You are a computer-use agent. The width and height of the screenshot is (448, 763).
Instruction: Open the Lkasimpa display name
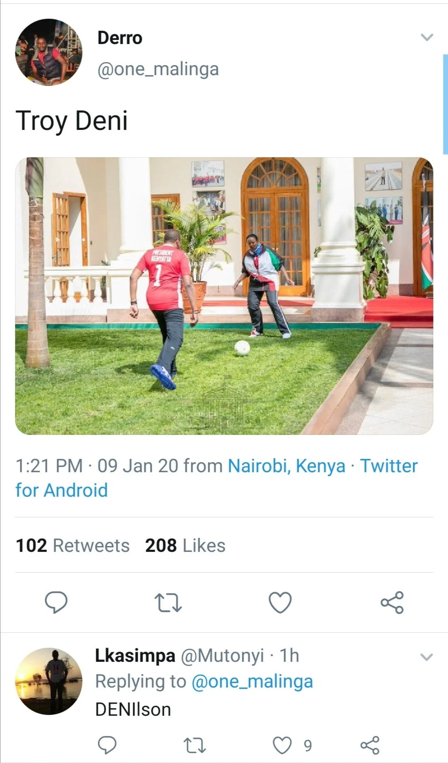pyautogui.click(x=135, y=656)
